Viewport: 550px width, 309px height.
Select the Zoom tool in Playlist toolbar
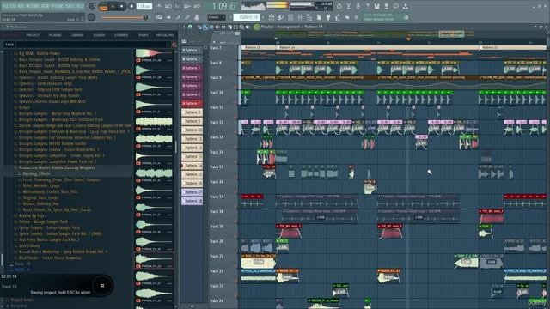(241, 27)
